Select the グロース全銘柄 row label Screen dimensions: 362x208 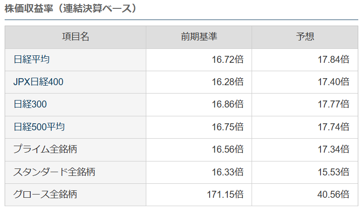[45, 194]
